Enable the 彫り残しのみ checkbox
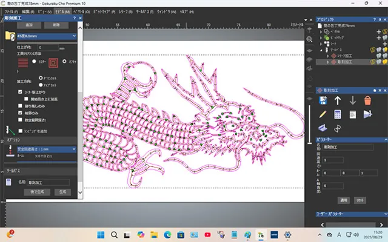Viewport: 388px width, 242px height. [x=20, y=106]
